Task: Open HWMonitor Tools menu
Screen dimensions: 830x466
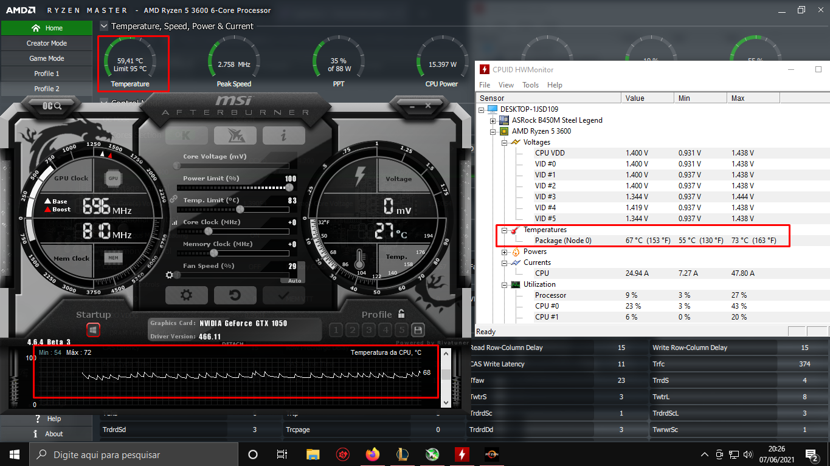Action: 531,85
